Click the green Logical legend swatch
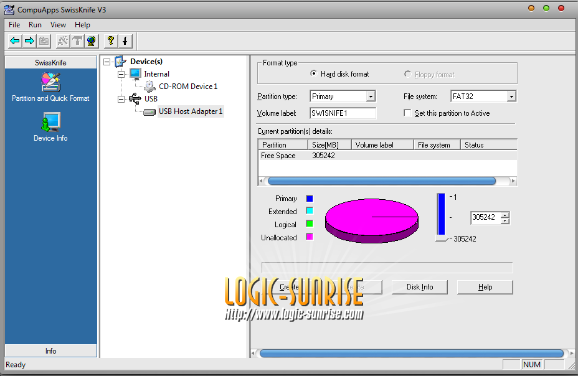The height and width of the screenshot is (376, 578). 310,223
